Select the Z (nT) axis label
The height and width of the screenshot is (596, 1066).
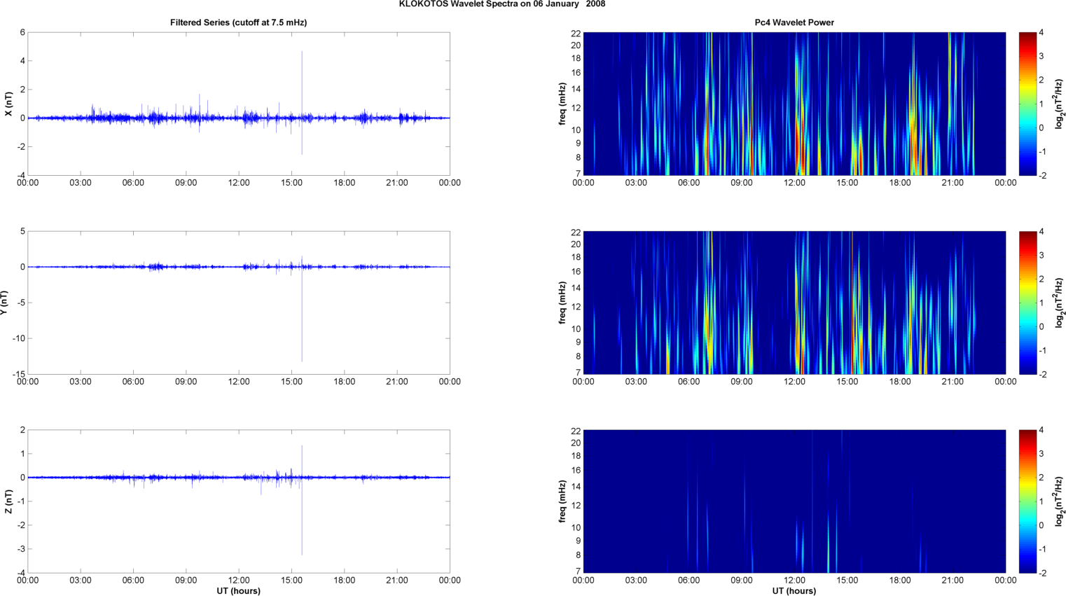pyautogui.click(x=8, y=501)
